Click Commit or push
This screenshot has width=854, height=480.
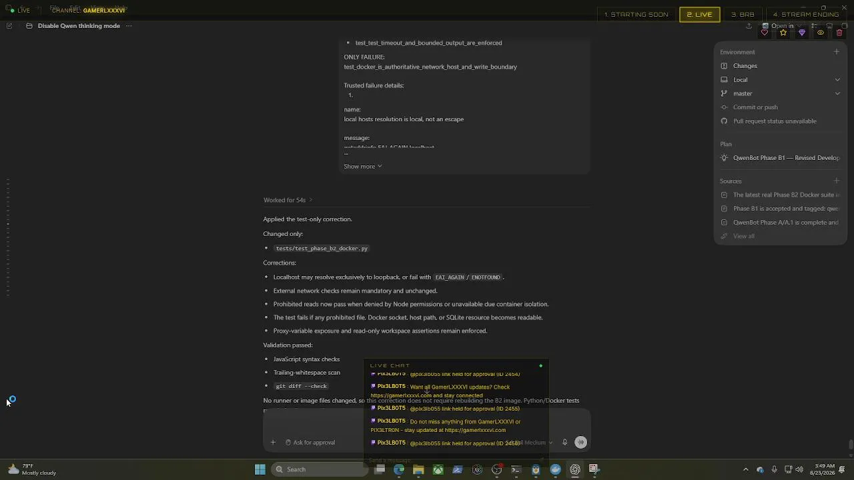(755, 107)
